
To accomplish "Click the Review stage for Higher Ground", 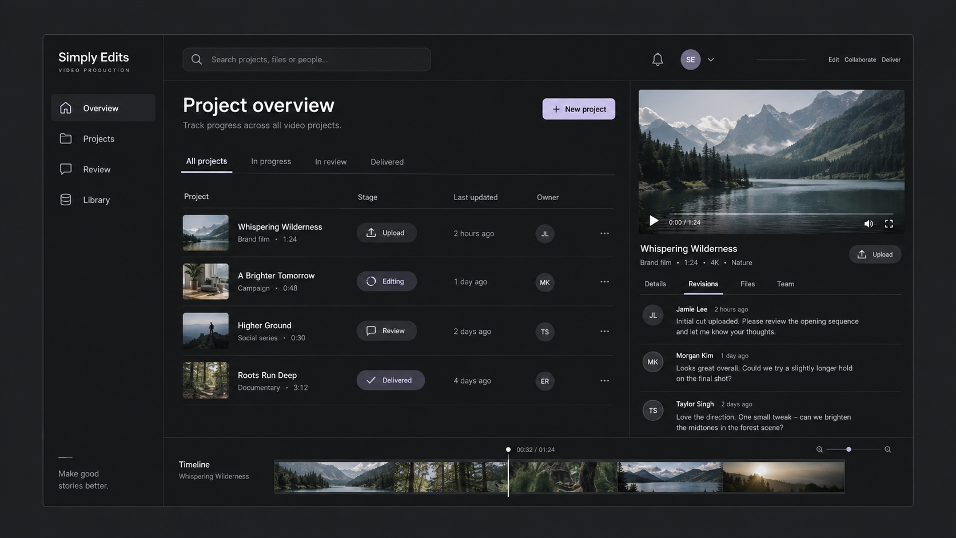I will [x=387, y=331].
